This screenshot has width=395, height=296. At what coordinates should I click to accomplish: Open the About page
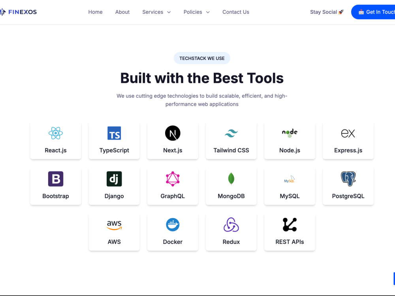tap(122, 12)
